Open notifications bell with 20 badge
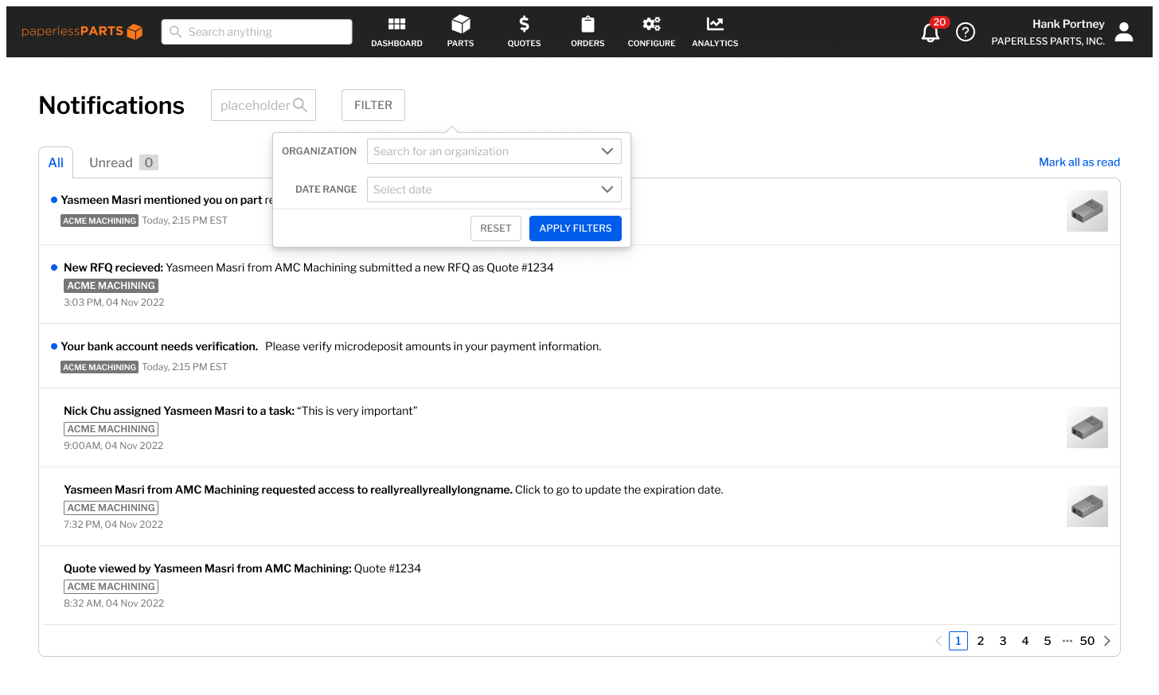The height and width of the screenshot is (695, 1159). tap(930, 33)
